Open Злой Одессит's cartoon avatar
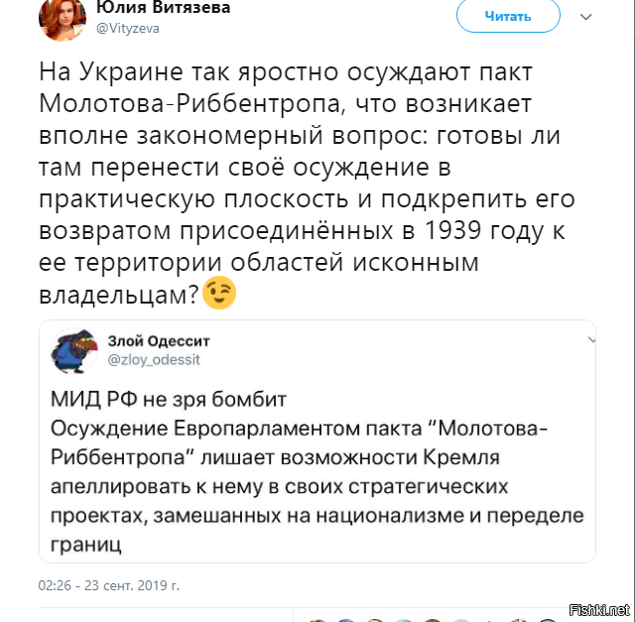 [74, 351]
